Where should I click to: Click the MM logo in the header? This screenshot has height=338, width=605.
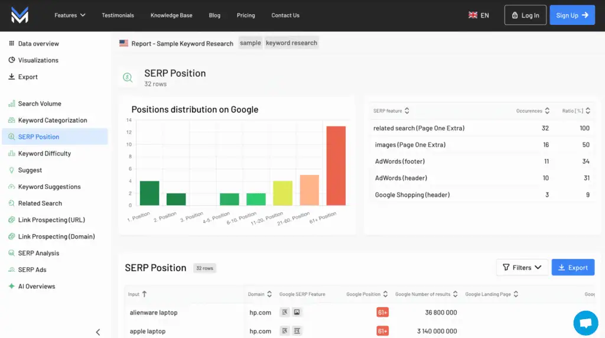pyautogui.click(x=19, y=15)
